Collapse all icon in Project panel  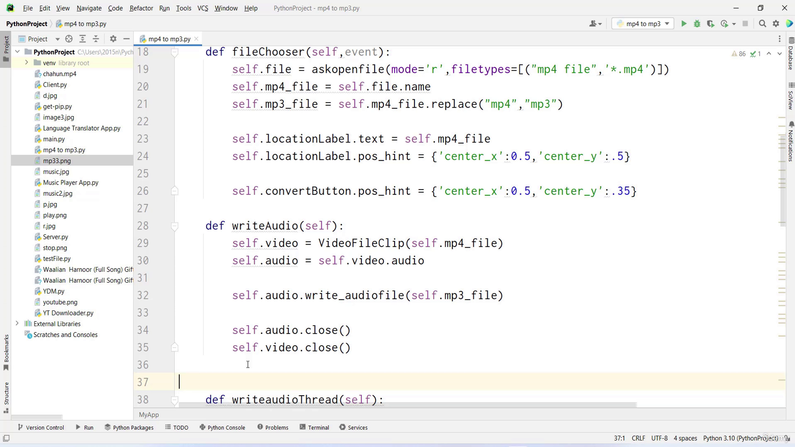tap(96, 39)
